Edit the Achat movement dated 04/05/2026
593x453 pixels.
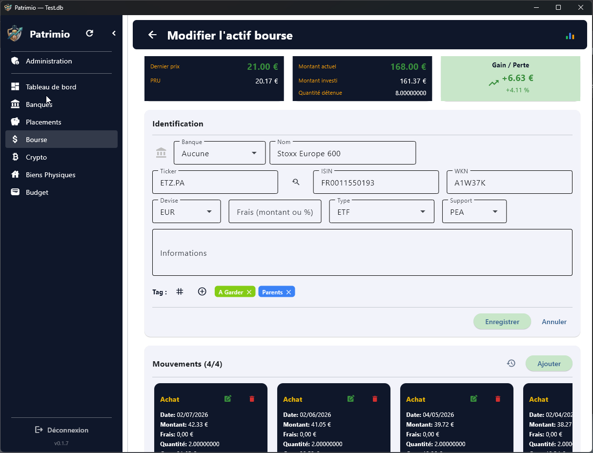473,399
